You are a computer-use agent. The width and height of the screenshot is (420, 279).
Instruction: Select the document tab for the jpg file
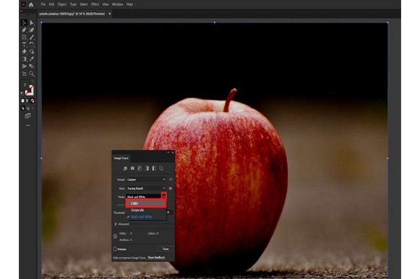click(x=72, y=14)
